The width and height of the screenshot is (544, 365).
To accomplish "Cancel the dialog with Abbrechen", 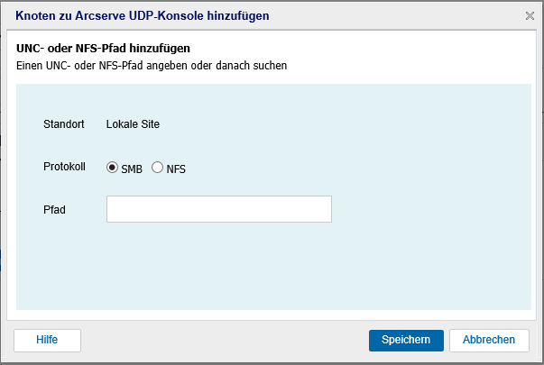I will tap(489, 340).
